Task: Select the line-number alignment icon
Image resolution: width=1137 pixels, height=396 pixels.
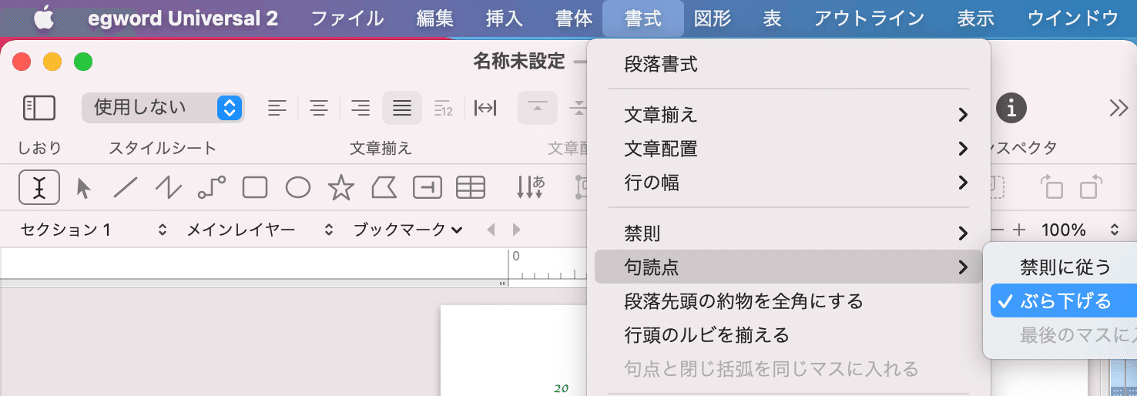Action: 443,108
